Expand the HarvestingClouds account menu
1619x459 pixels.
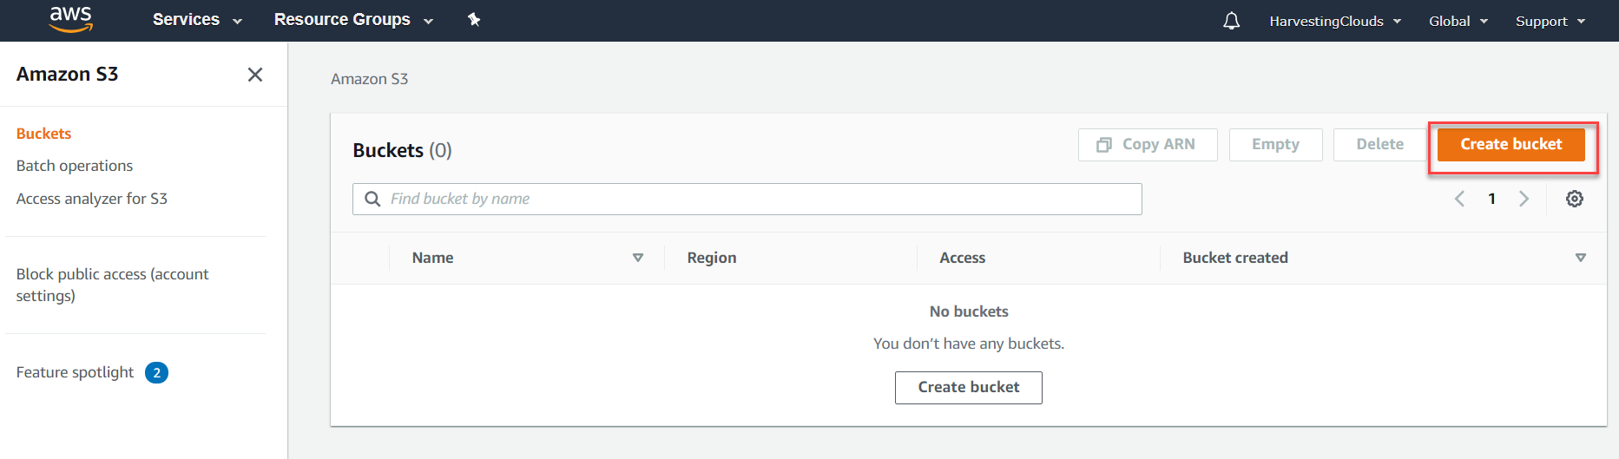1335,21
